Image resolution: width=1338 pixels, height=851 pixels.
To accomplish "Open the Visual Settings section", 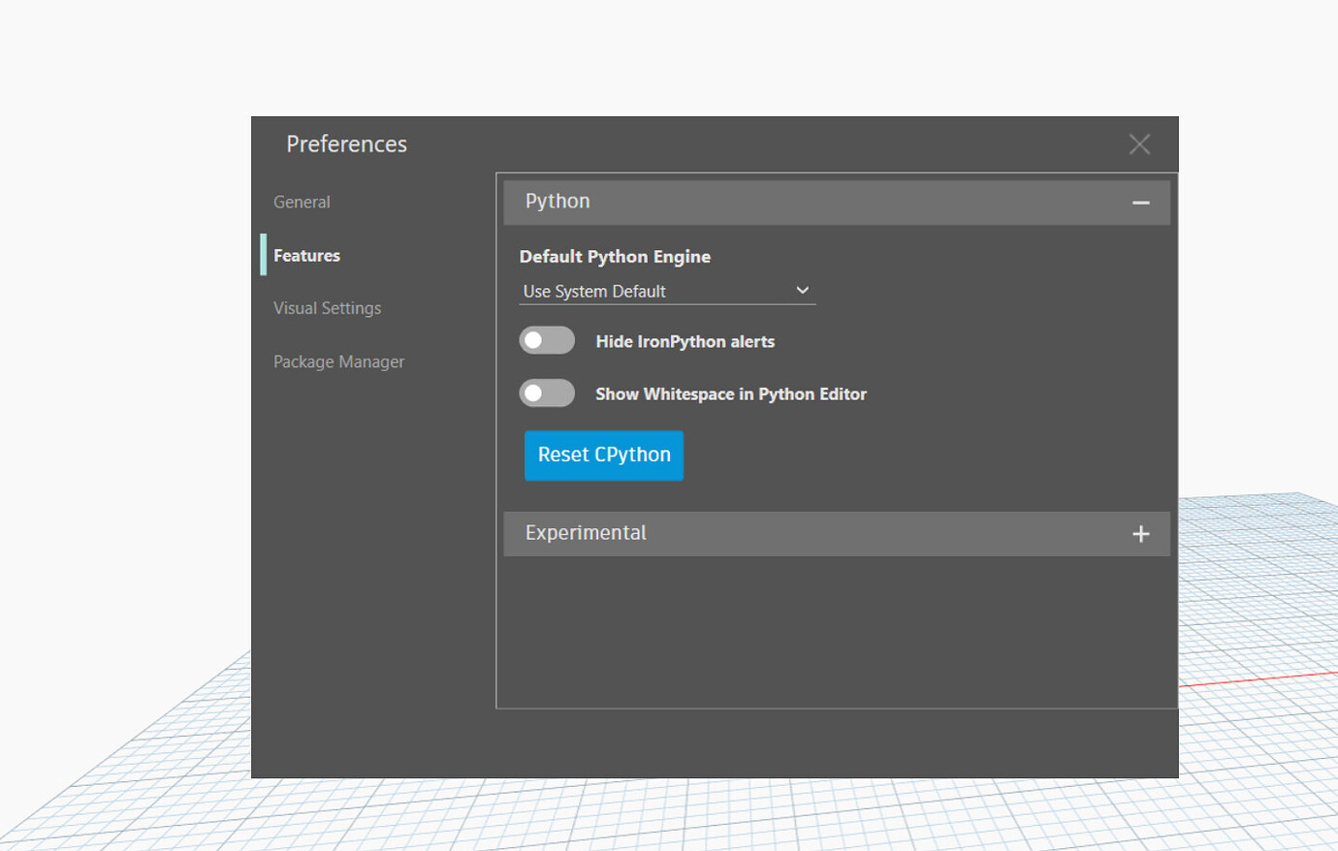I will 327,307.
